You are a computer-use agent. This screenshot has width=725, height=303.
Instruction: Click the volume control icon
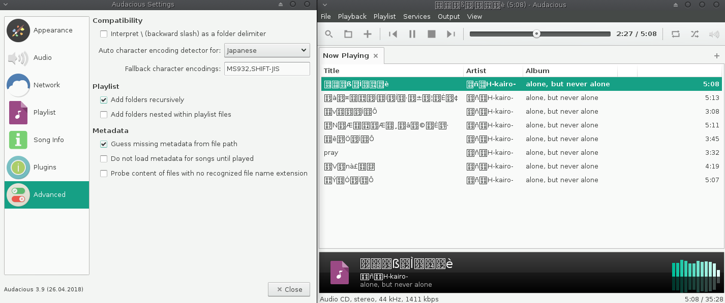click(x=714, y=34)
